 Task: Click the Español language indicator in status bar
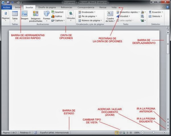(x=54, y=133)
